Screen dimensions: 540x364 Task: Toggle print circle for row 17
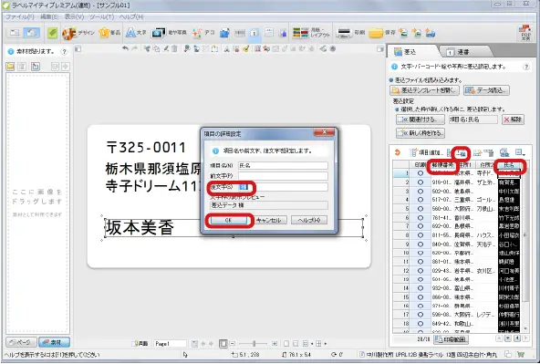tap(421, 315)
